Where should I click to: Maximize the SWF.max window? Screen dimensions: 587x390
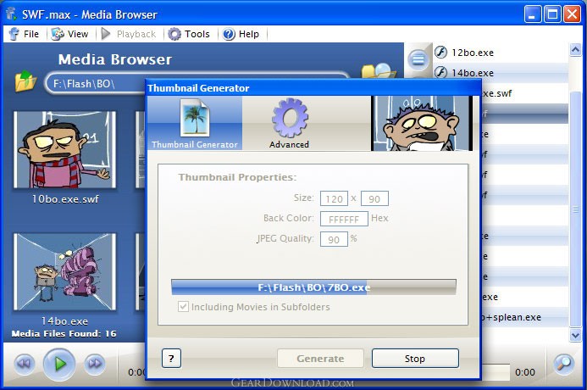pyautogui.click(x=552, y=14)
